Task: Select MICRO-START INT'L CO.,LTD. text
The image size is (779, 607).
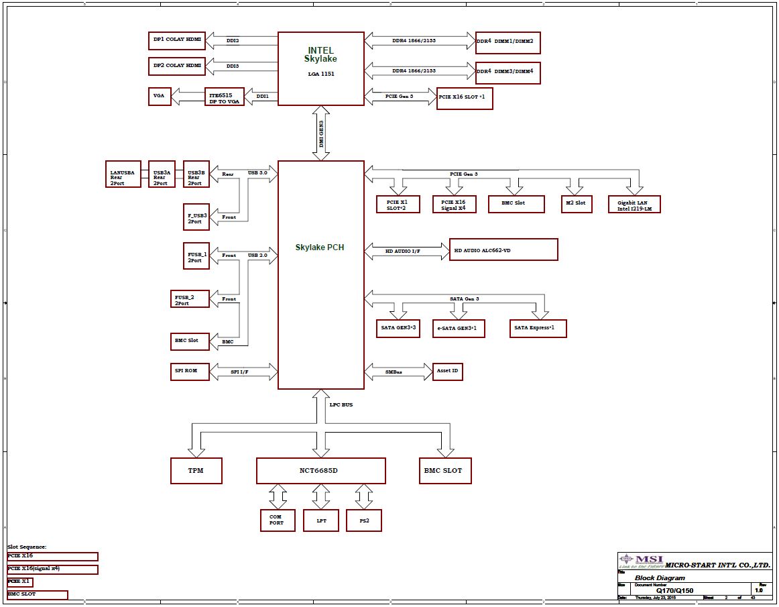Action: click(718, 565)
